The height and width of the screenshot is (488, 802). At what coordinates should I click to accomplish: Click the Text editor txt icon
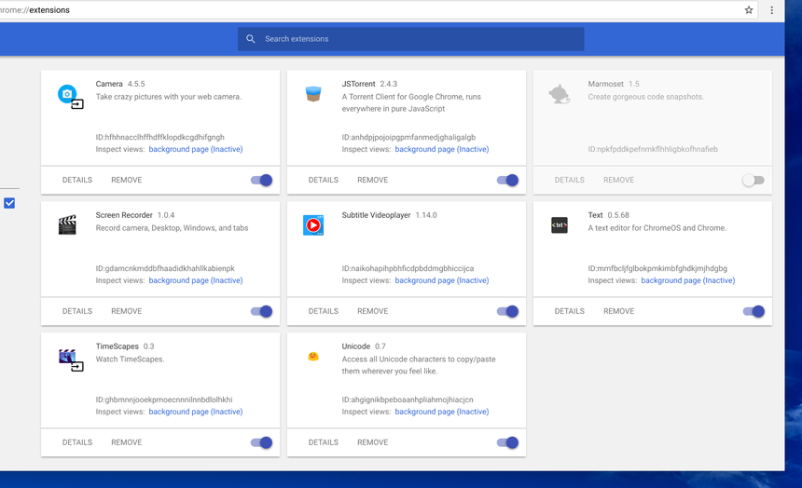pyautogui.click(x=560, y=225)
